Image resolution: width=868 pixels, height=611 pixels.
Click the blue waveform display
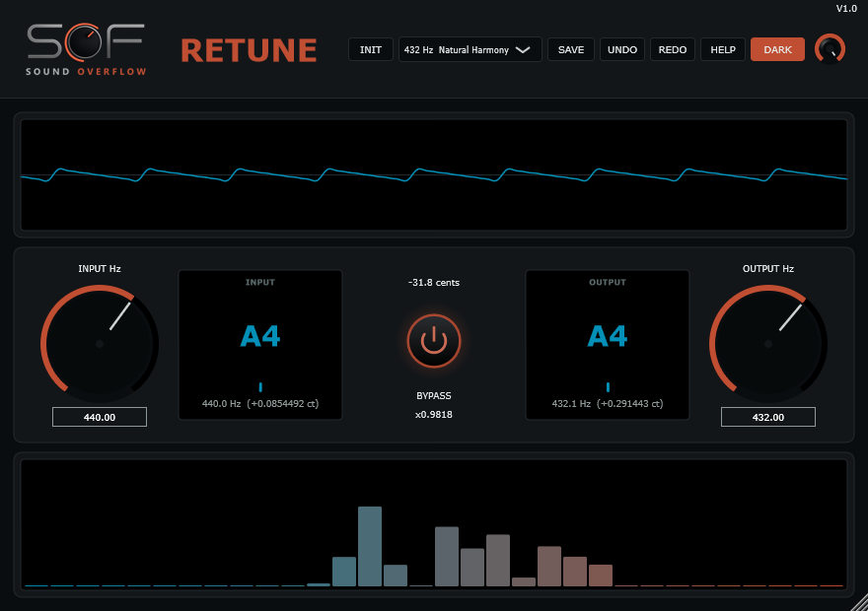pyautogui.click(x=434, y=175)
